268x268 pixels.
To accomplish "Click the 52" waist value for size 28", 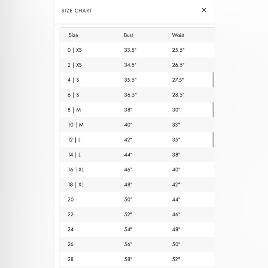I will tap(176, 259).
